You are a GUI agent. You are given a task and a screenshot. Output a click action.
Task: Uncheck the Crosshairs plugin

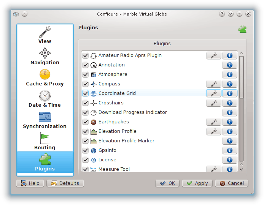coord(86,103)
